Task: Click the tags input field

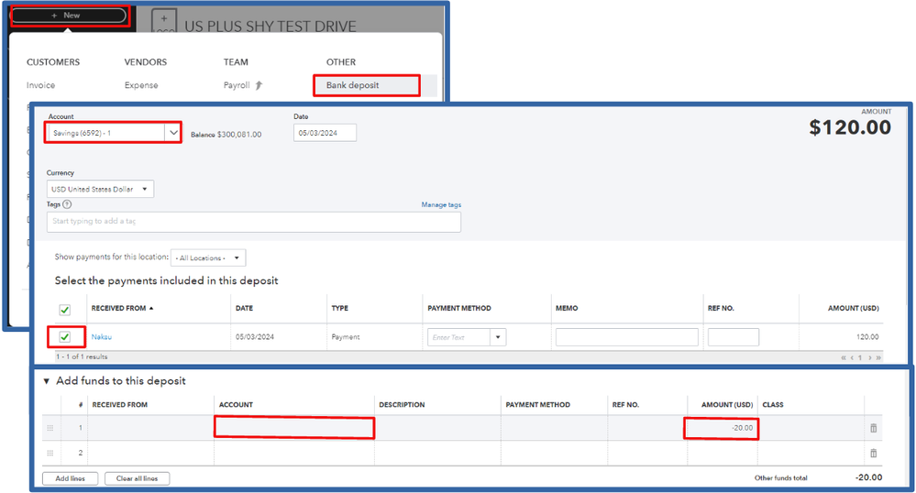Action: 254,222
